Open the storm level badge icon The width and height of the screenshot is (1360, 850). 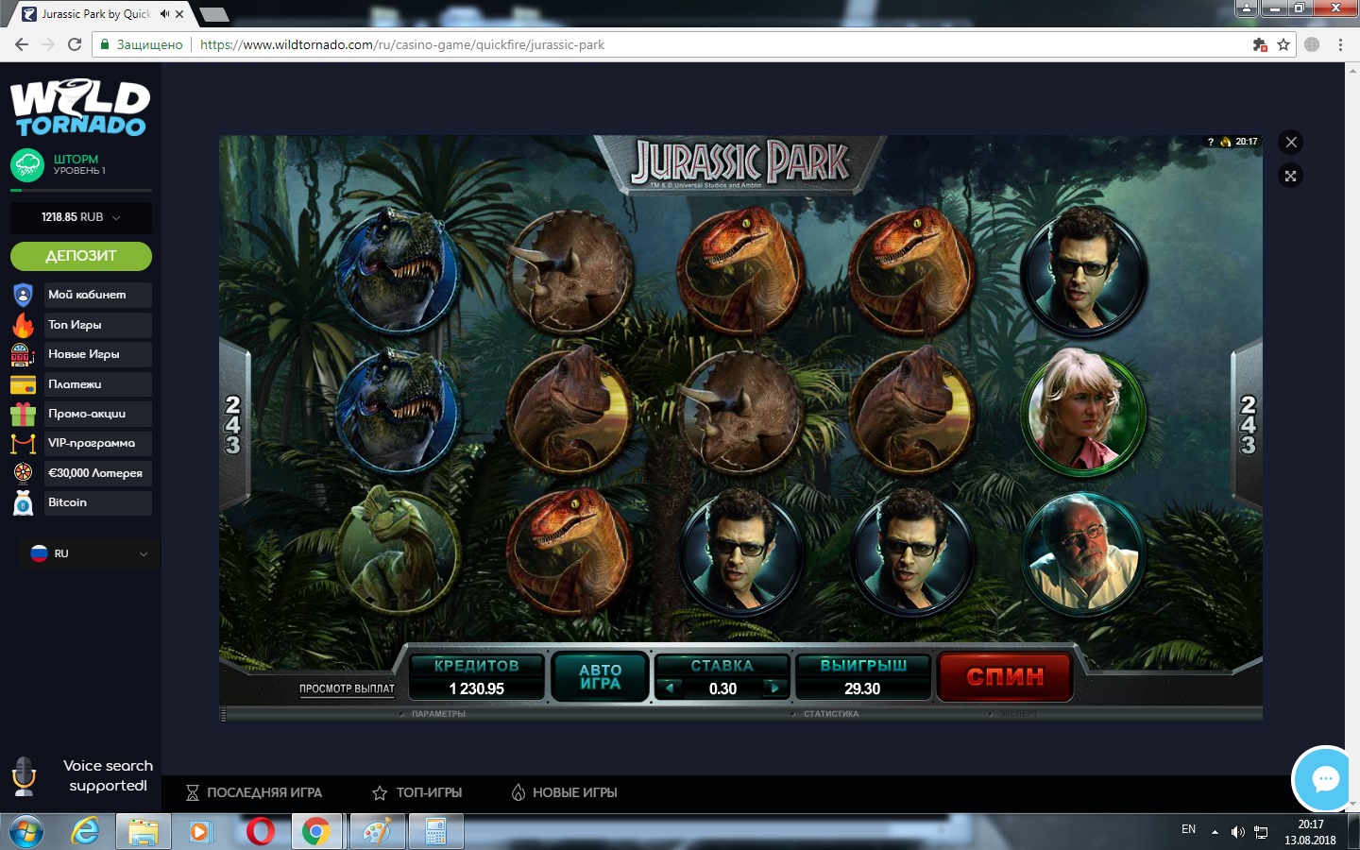(27, 165)
